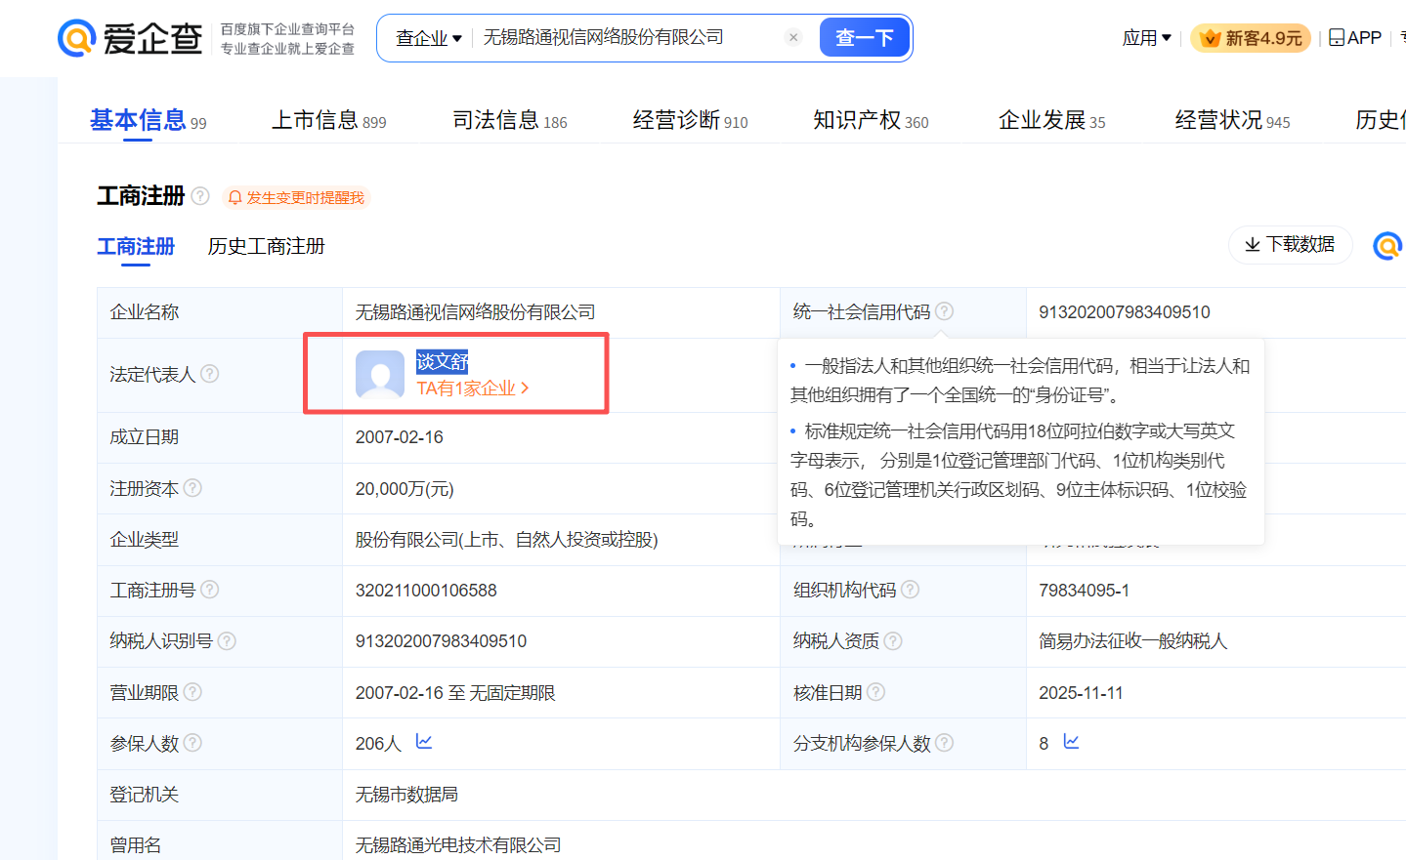The image size is (1406, 860).
Task: Click the 爱企查 logo
Action: pyautogui.click(x=130, y=38)
